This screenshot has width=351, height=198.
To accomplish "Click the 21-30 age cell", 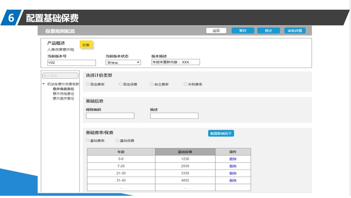I will (121, 173).
